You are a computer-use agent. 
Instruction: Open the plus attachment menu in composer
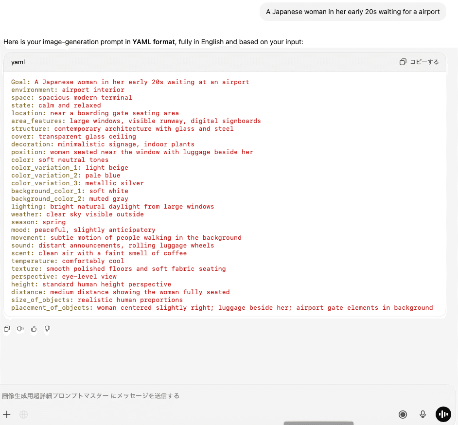(7, 414)
